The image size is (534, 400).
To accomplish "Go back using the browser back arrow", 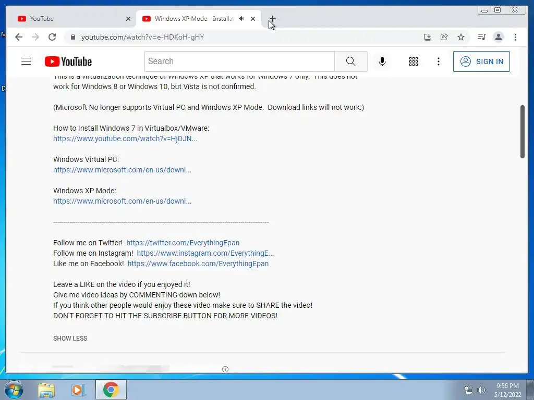I will (x=19, y=37).
